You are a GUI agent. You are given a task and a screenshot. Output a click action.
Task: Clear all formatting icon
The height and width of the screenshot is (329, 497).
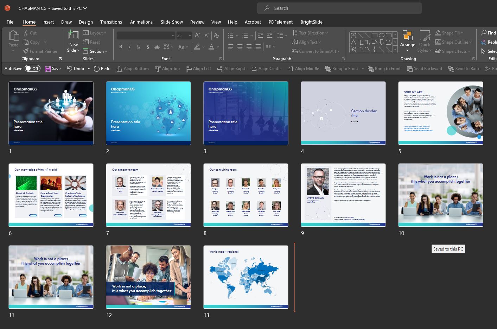[217, 35]
